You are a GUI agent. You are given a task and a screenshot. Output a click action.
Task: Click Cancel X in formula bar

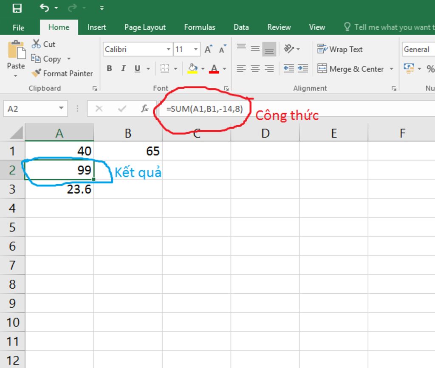tap(99, 109)
